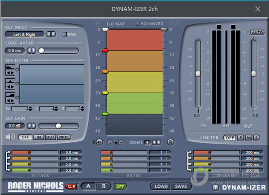This screenshot has width=269, height=195.
Task: Enable the RMS checkbox
Action: [65, 34]
